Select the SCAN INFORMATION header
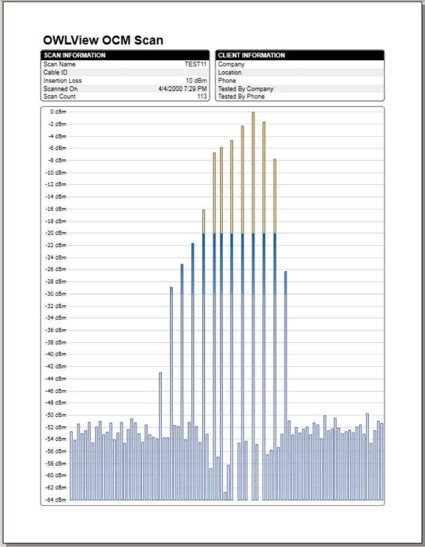 coord(74,55)
